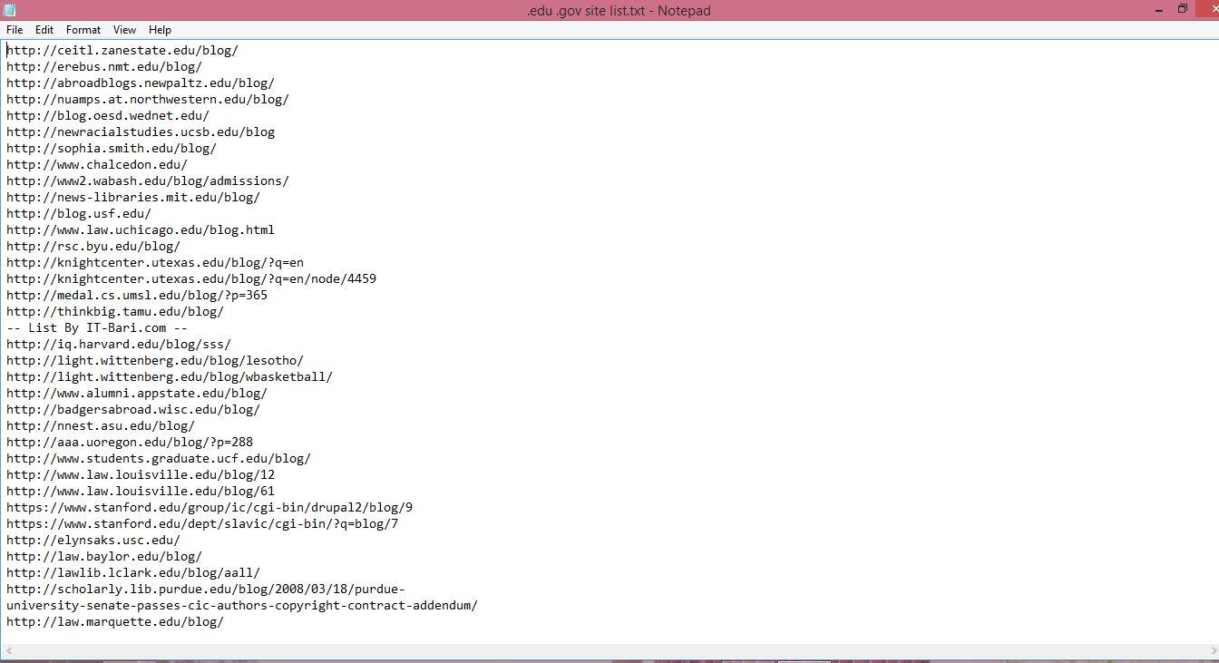This screenshot has width=1219, height=663.
Task: Place cursor on the iq.harvard.edu line
Action: pos(119,345)
